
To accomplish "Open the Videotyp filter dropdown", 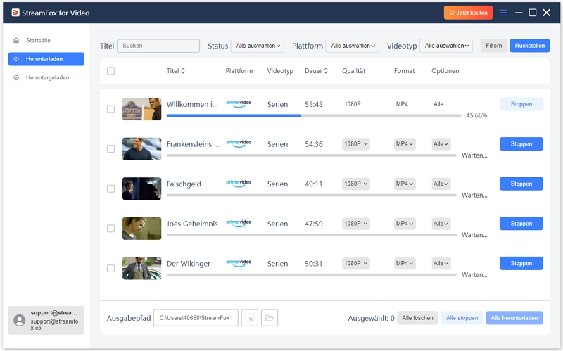I will [446, 46].
